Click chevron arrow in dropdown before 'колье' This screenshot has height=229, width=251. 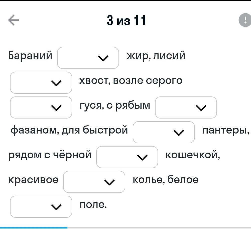[x=109, y=182]
